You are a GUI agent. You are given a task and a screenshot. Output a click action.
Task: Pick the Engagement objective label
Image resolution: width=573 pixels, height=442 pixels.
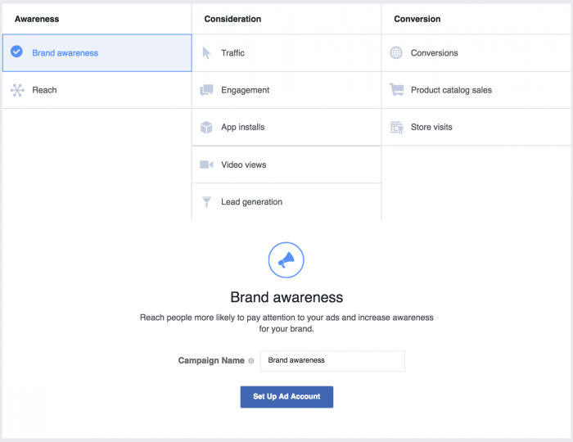point(245,90)
